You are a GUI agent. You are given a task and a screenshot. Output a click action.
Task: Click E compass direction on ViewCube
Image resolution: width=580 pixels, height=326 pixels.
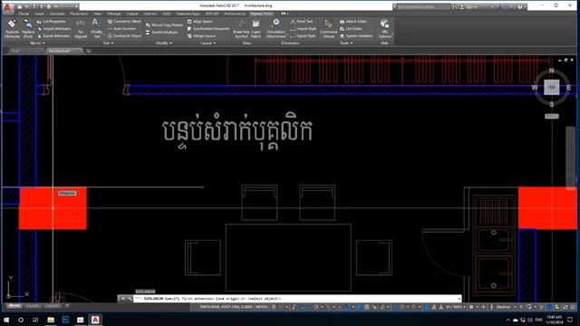pyautogui.click(x=568, y=88)
